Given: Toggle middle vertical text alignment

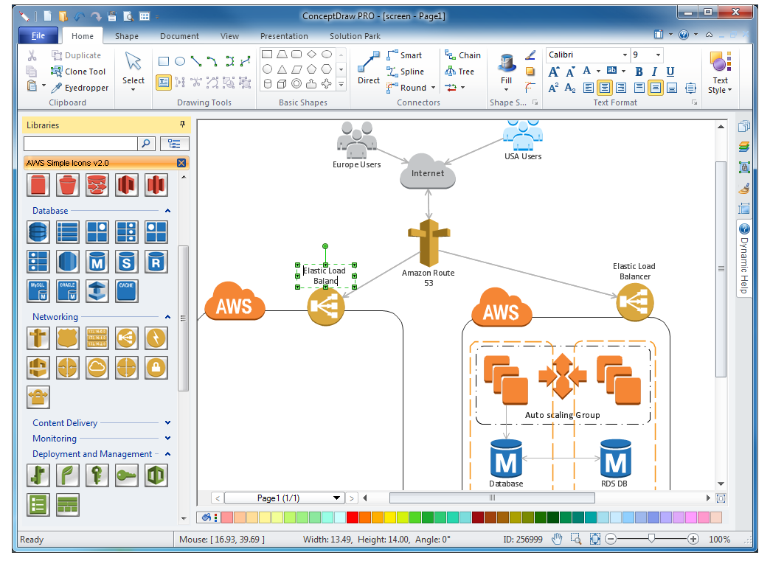Looking at the screenshot, I should [x=655, y=88].
